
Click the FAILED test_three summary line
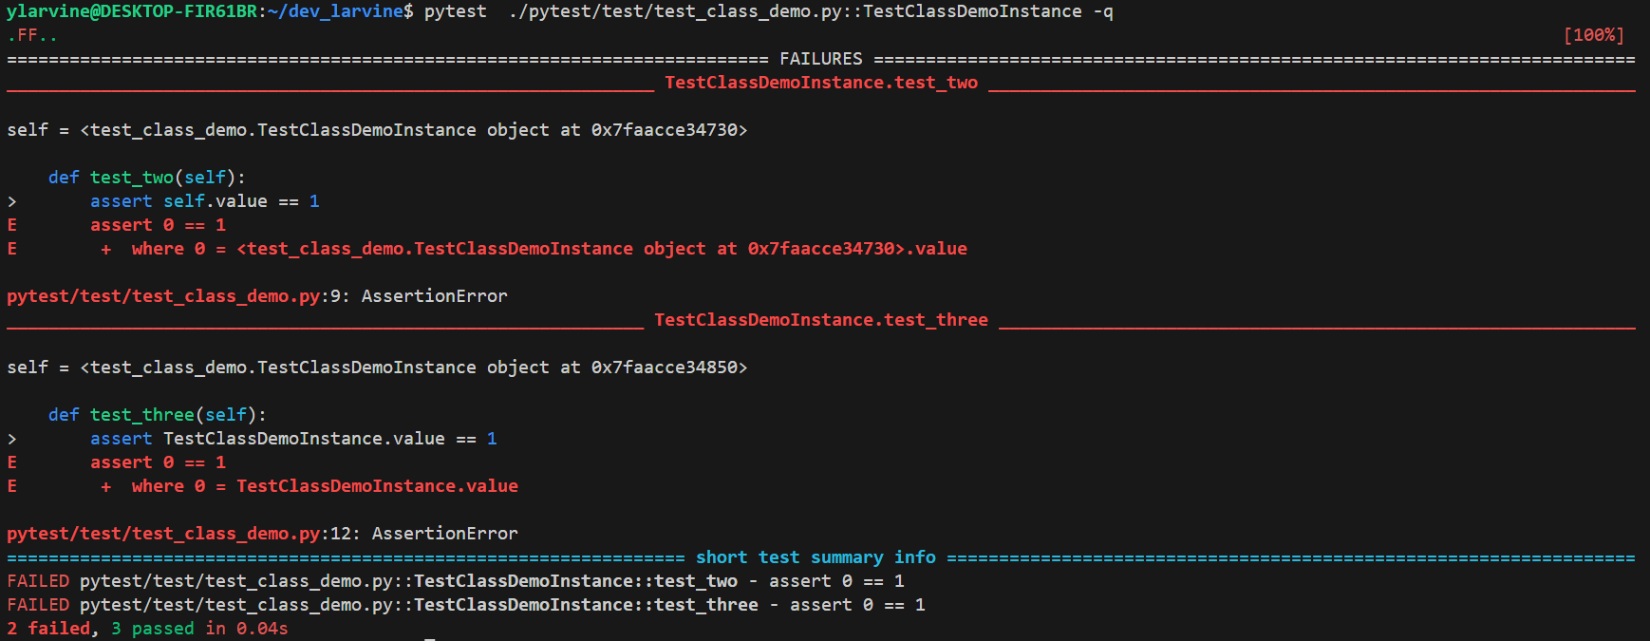tap(465, 605)
